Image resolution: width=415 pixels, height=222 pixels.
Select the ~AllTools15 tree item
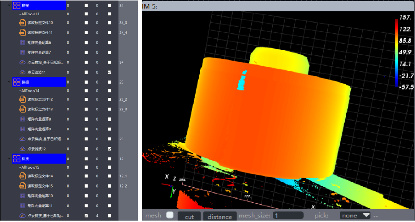[x=29, y=168]
